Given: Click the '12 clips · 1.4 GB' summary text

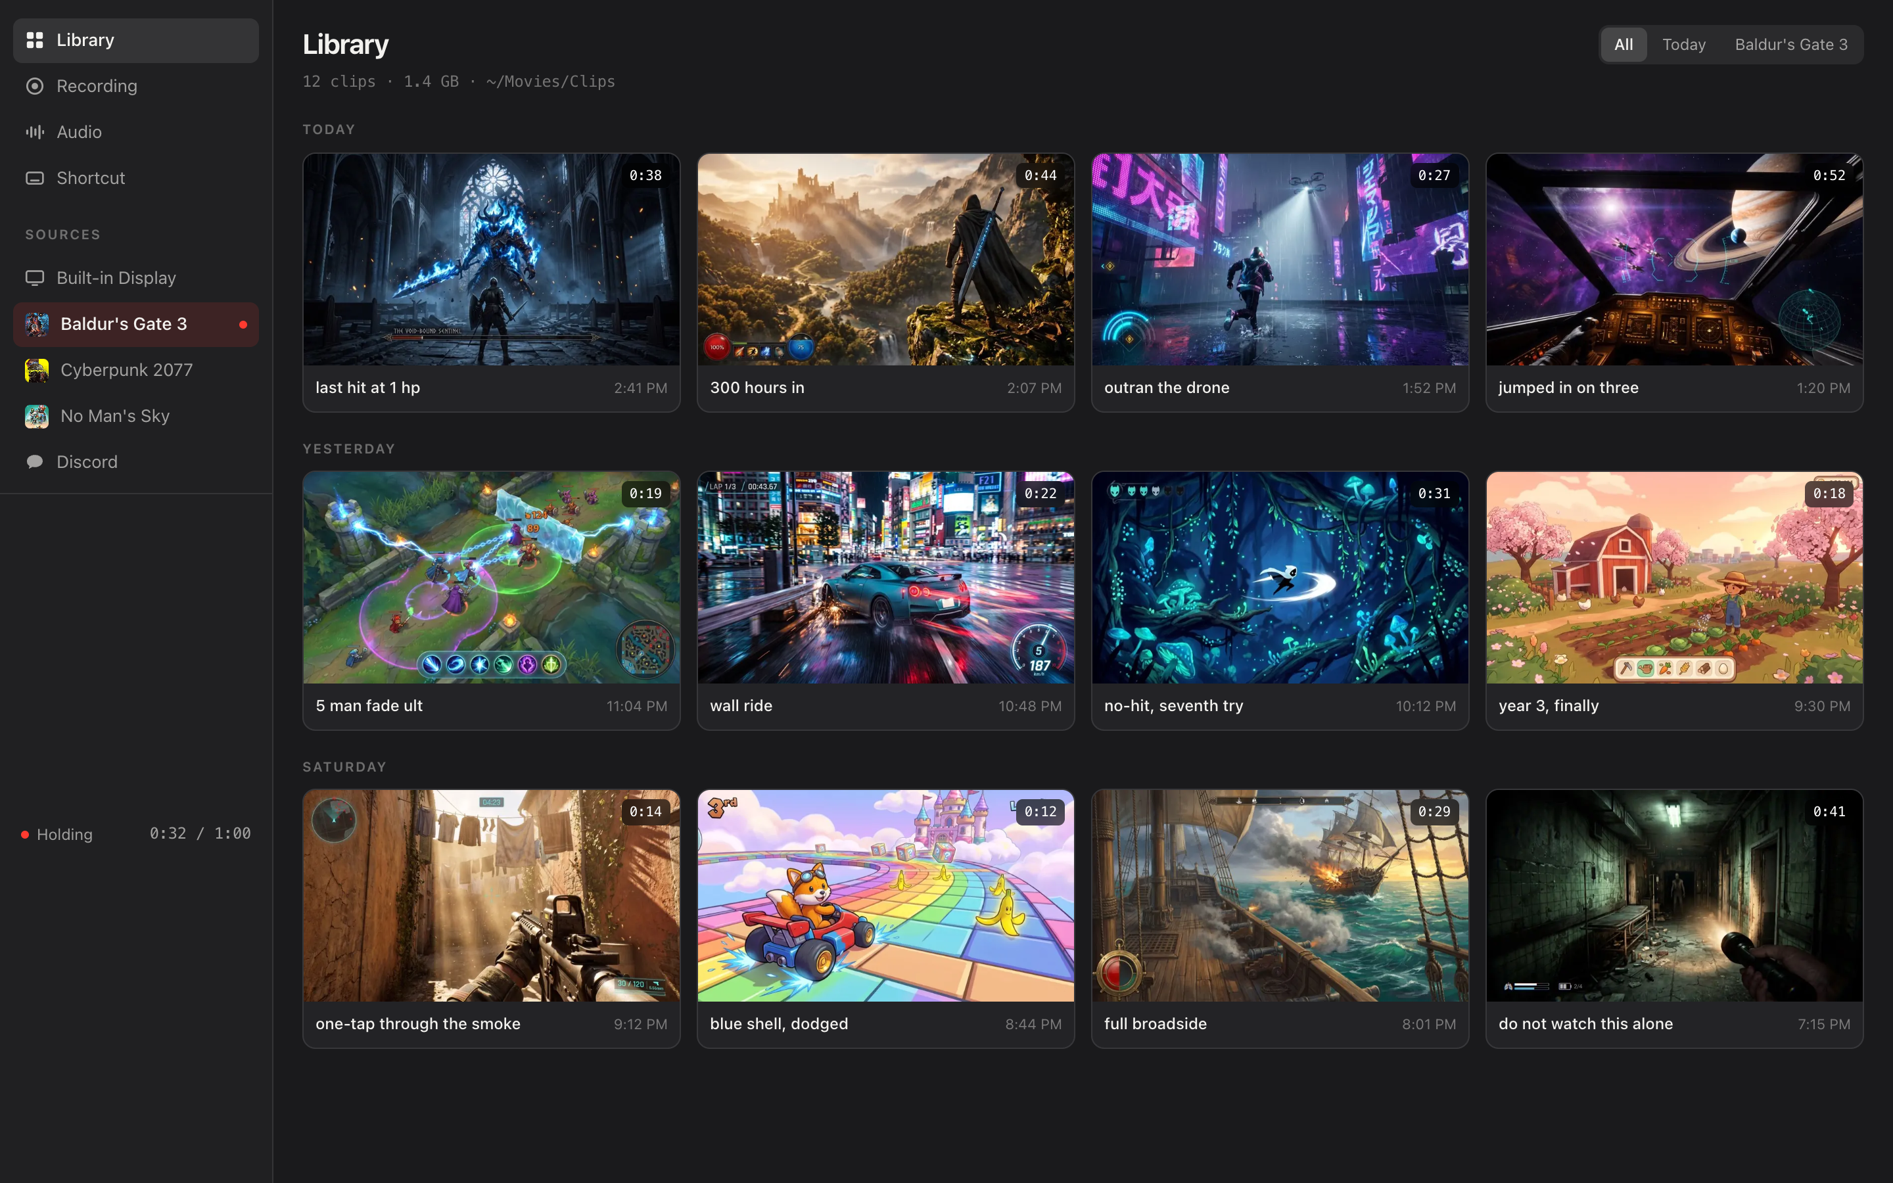Looking at the screenshot, I should (x=381, y=81).
